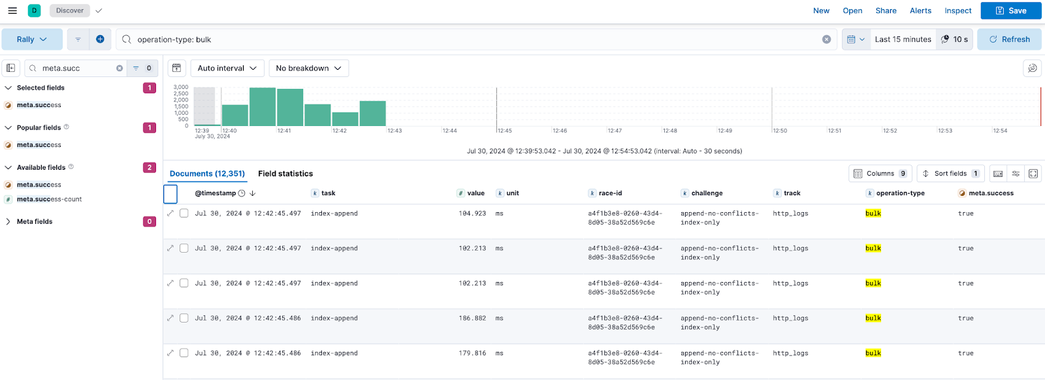The width and height of the screenshot is (1045, 380).
Task: Select meta.success under Selected fields
Action: 39,105
